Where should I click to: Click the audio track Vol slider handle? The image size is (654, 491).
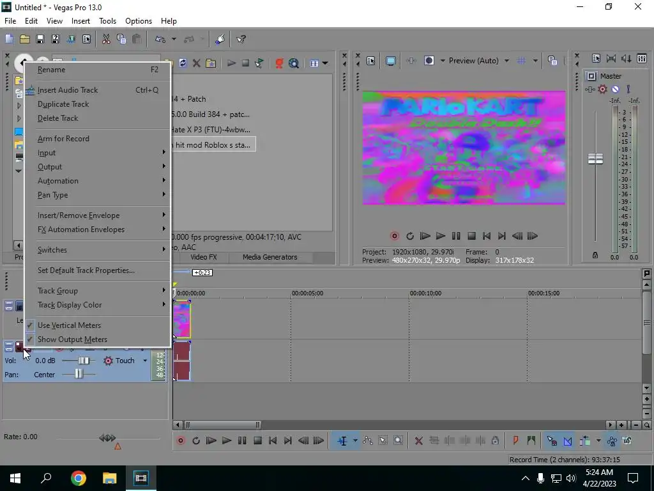(84, 361)
